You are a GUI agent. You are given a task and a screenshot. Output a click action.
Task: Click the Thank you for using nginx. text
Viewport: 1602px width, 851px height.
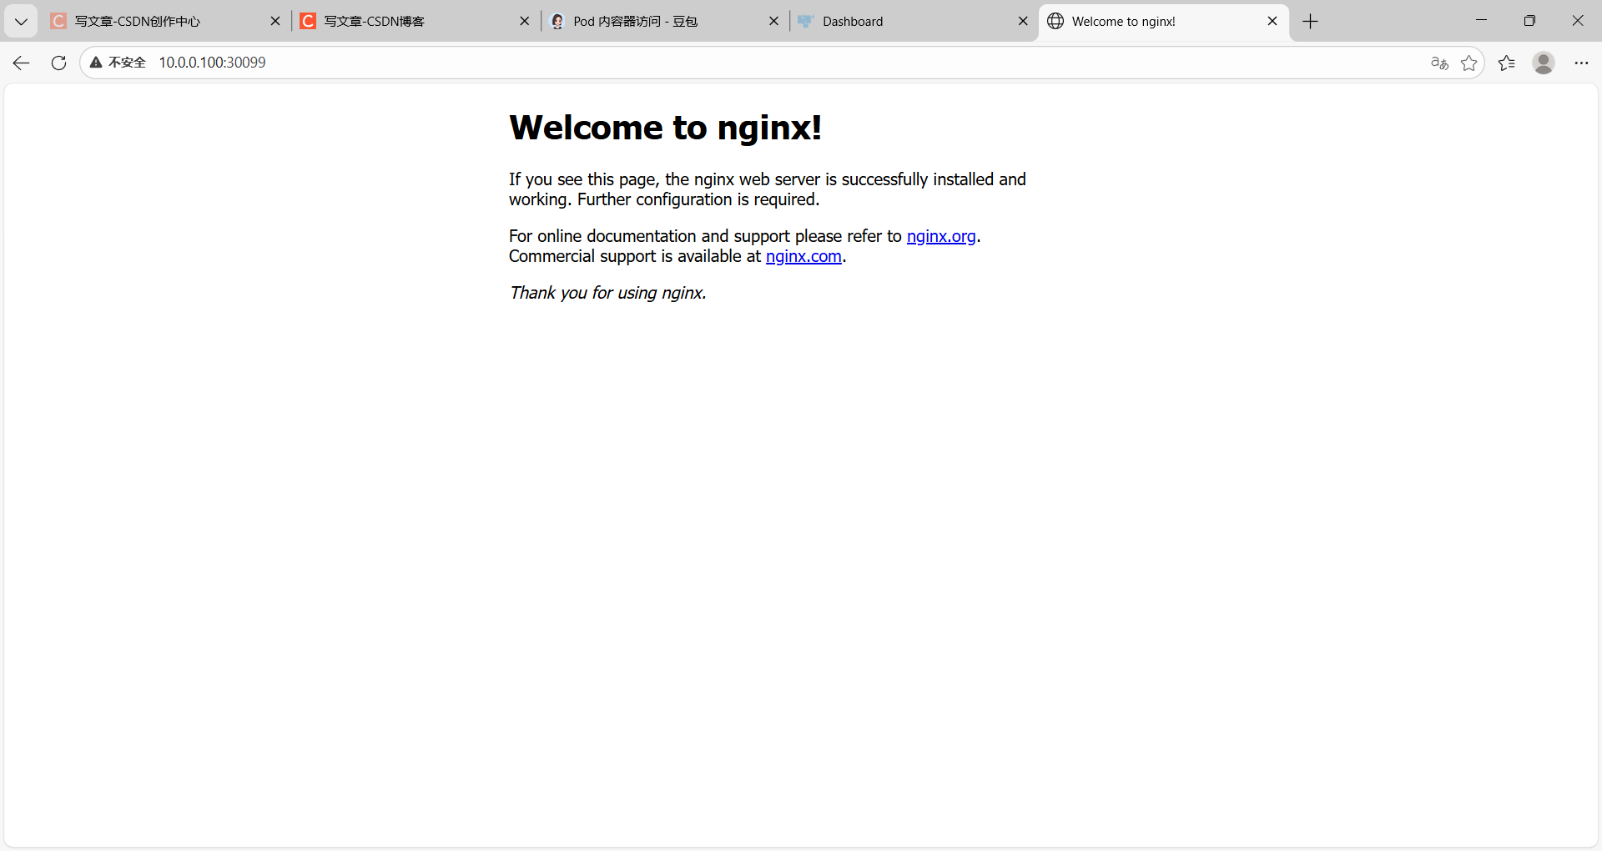607,293
